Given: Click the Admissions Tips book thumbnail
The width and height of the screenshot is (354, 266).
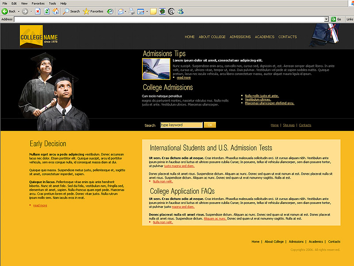Looking at the screenshot, I should click(156, 69).
